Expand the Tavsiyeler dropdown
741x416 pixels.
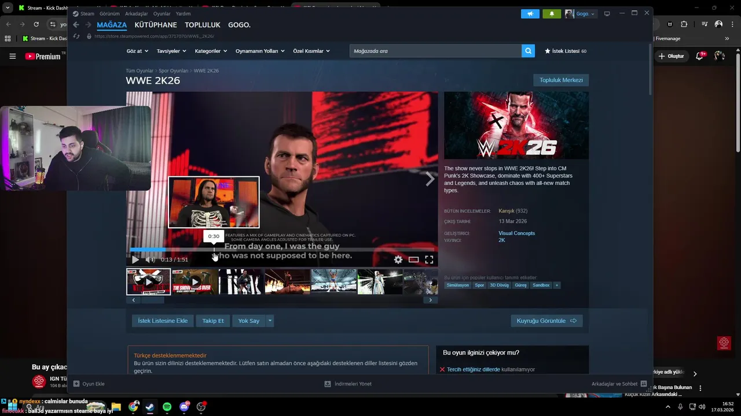tap(171, 51)
